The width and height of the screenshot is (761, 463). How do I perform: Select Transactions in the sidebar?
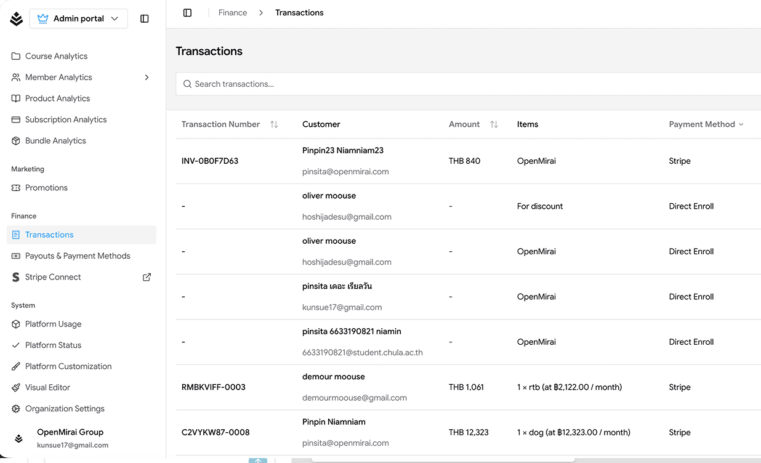pos(81,235)
